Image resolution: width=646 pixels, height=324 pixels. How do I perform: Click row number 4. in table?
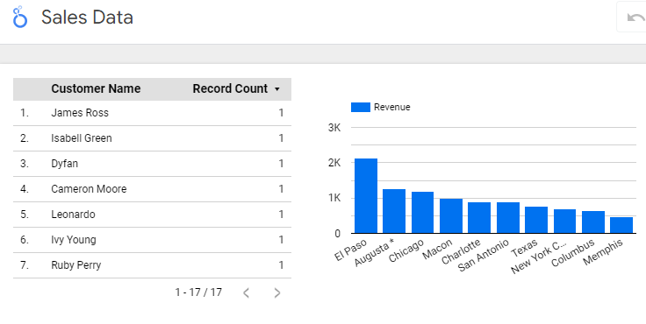(x=25, y=189)
